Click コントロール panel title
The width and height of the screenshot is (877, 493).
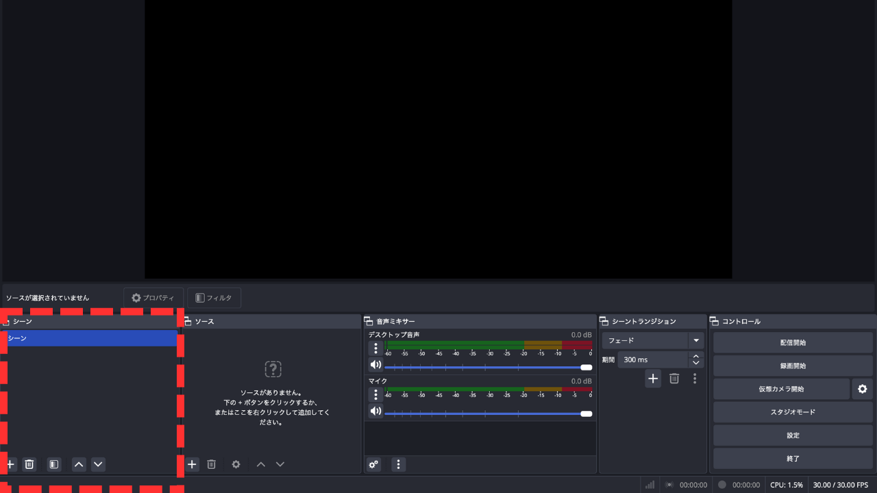tap(741, 321)
